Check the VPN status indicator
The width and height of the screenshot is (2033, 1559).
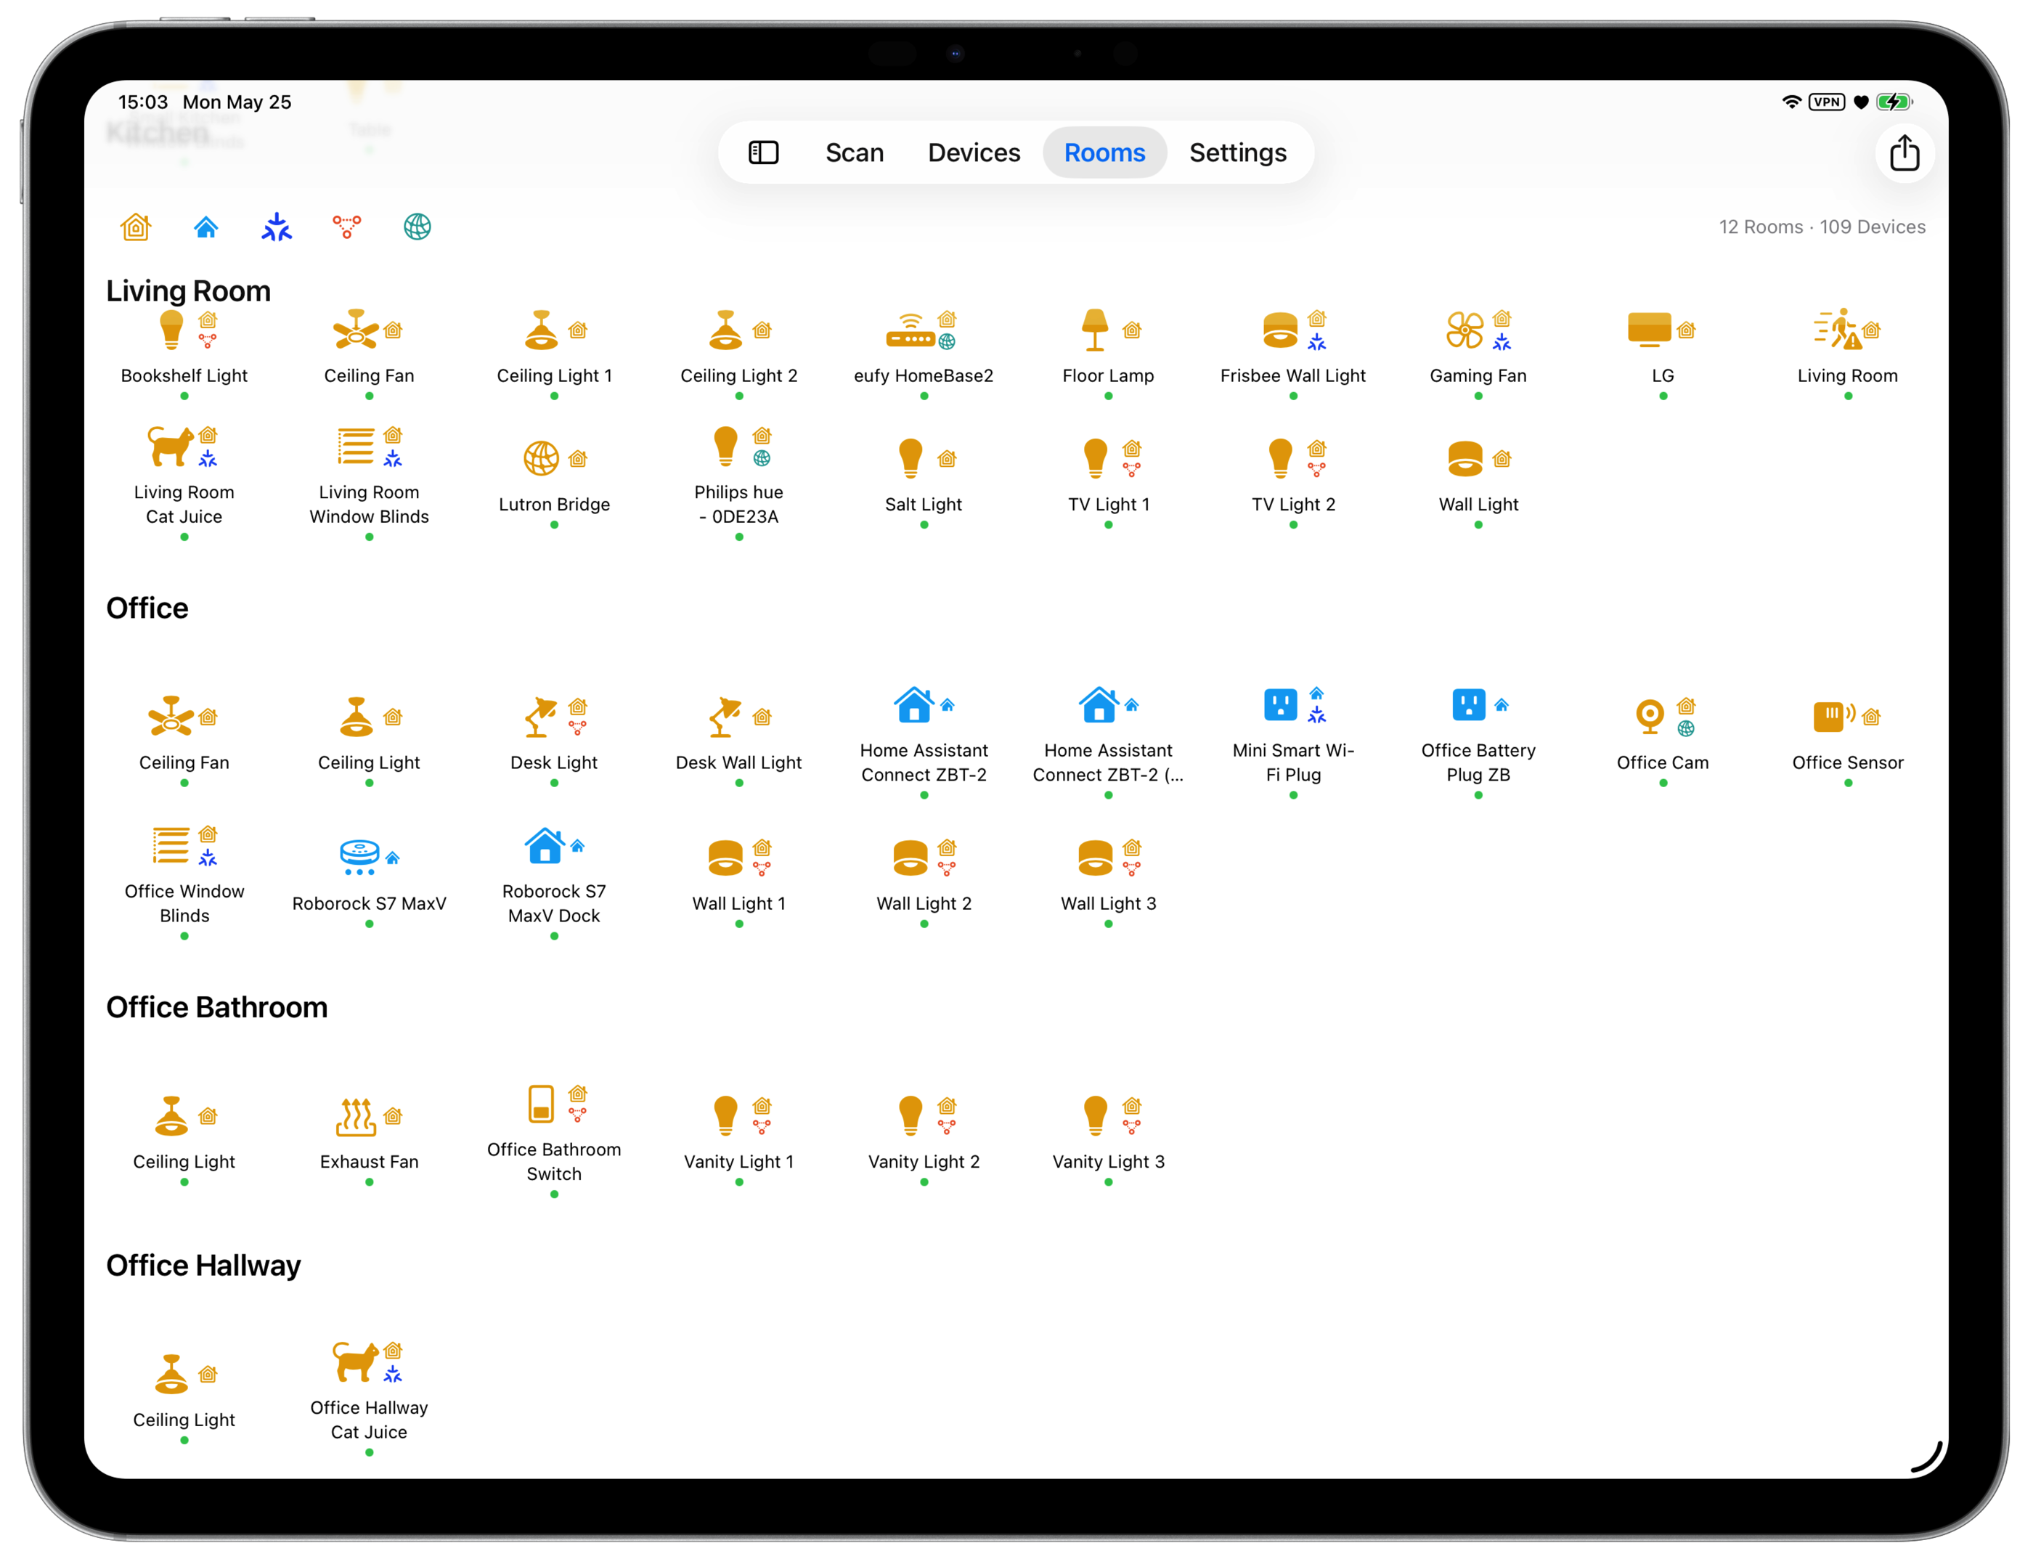click(1827, 102)
